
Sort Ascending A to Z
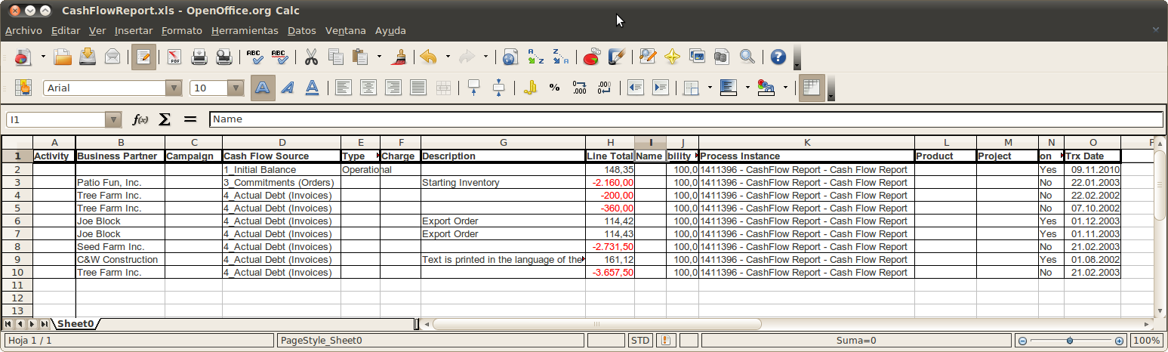[535, 57]
